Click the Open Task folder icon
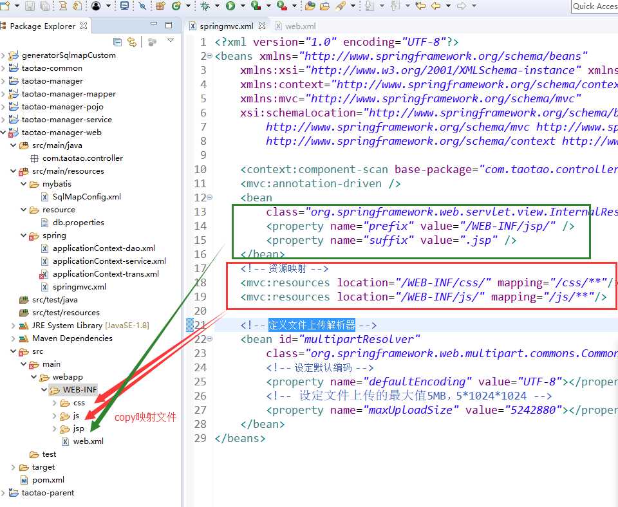Viewport: 618px width, 507px height. tap(324, 6)
